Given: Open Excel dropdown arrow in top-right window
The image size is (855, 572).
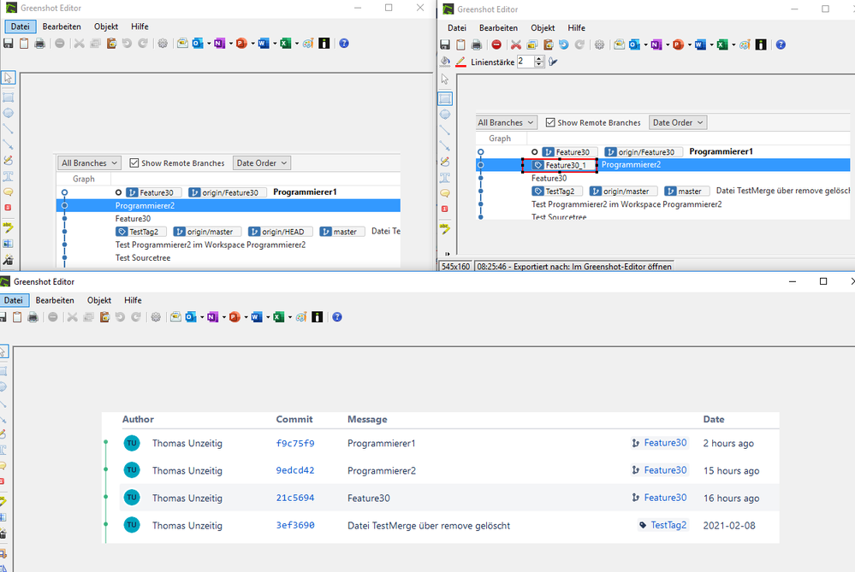Looking at the screenshot, I should [x=733, y=44].
